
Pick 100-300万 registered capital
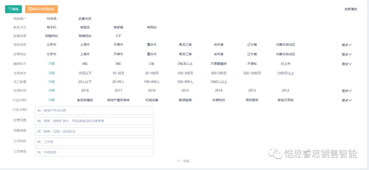185,73
